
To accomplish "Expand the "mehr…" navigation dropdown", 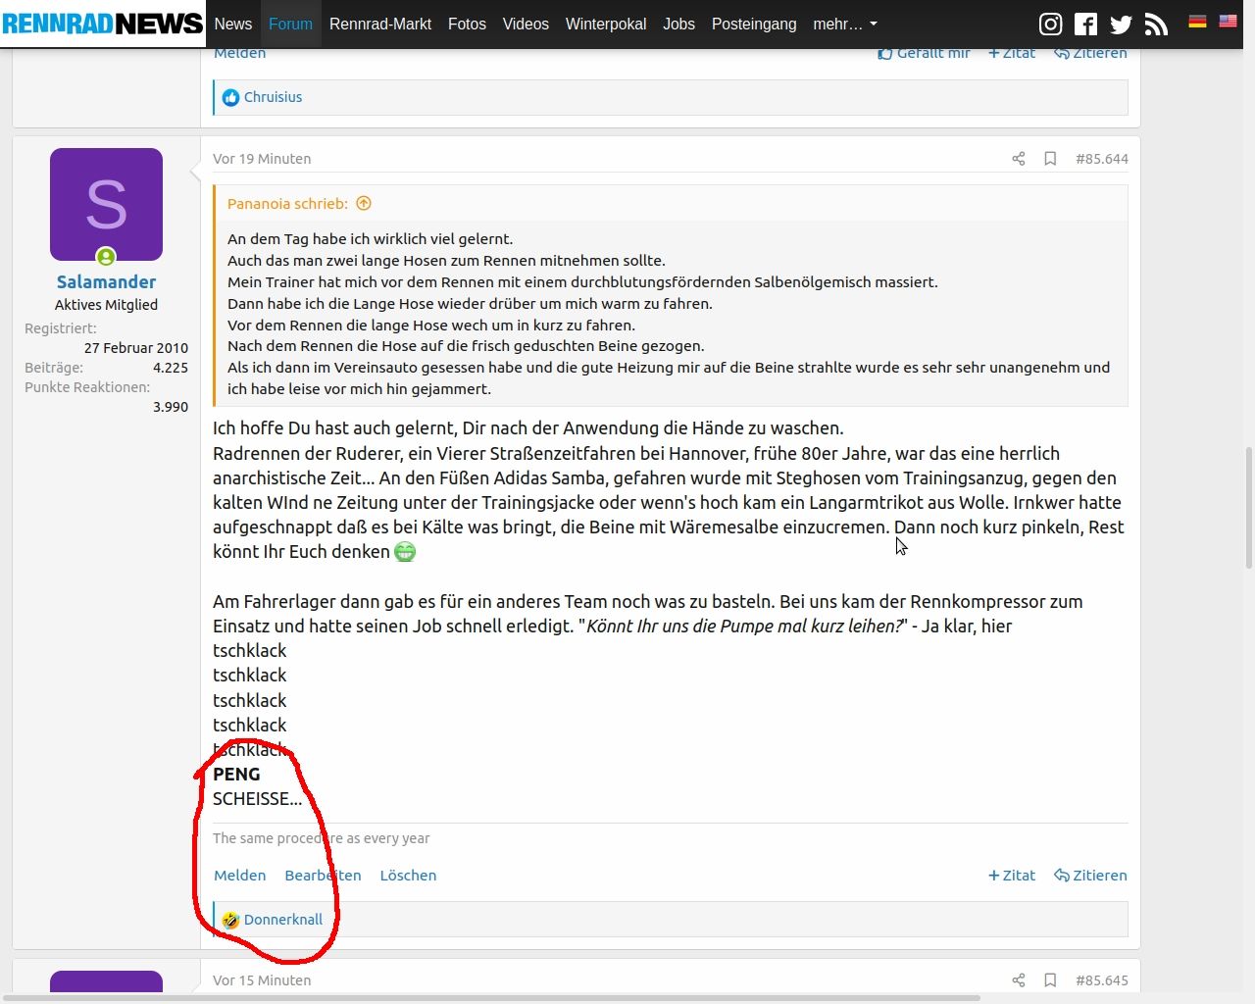I will click(x=844, y=25).
